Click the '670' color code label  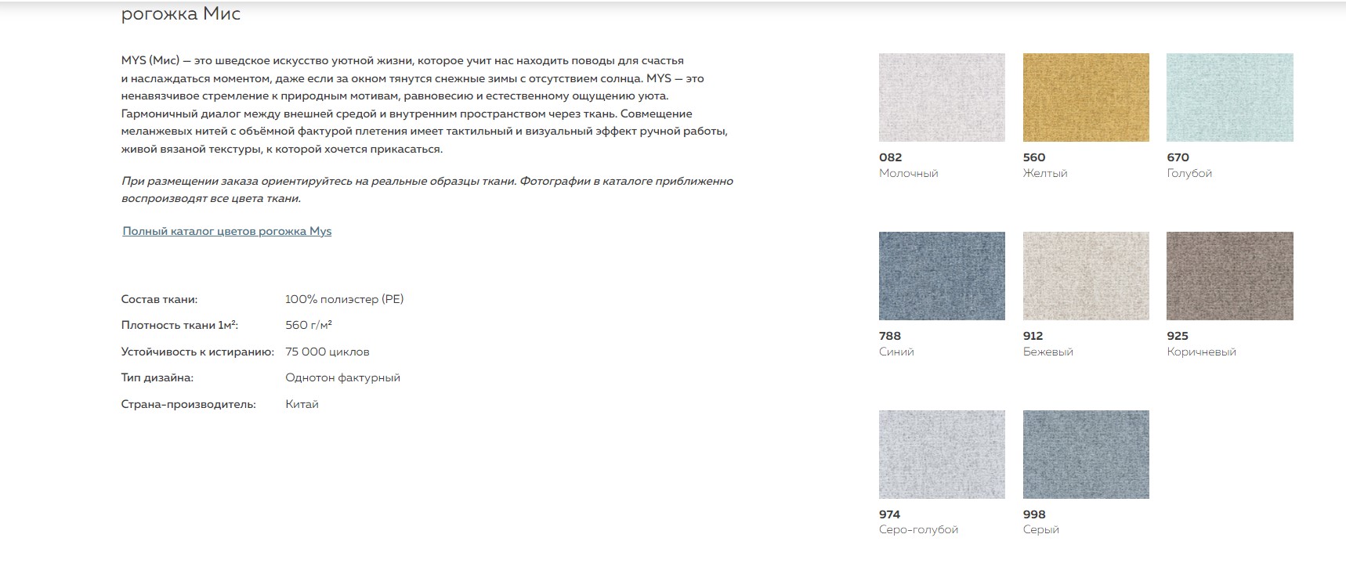click(1178, 157)
